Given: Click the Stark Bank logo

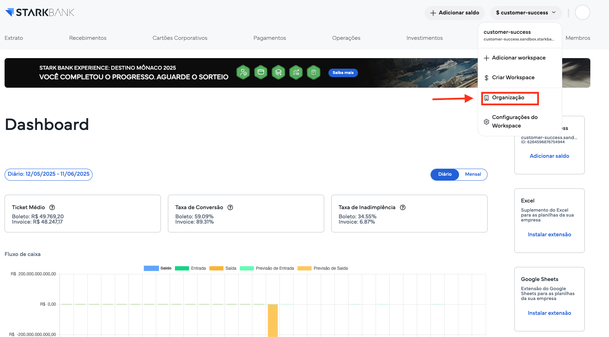Looking at the screenshot, I should point(40,12).
